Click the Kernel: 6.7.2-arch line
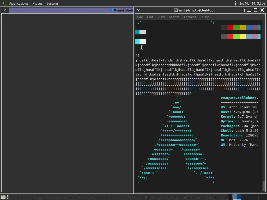The image size is (267, 200). [239, 116]
